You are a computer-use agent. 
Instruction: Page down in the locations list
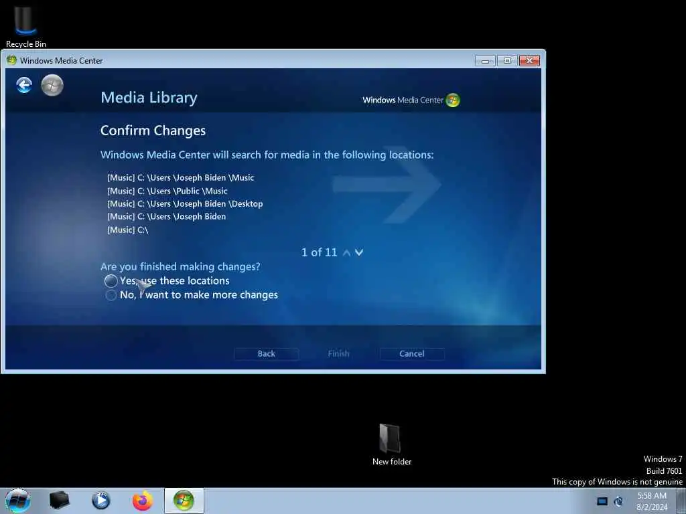[359, 252]
